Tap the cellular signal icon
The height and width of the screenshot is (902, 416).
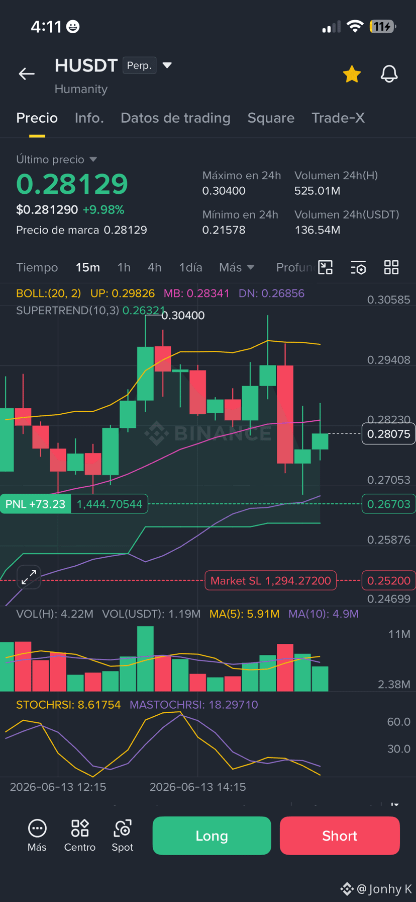(x=331, y=27)
